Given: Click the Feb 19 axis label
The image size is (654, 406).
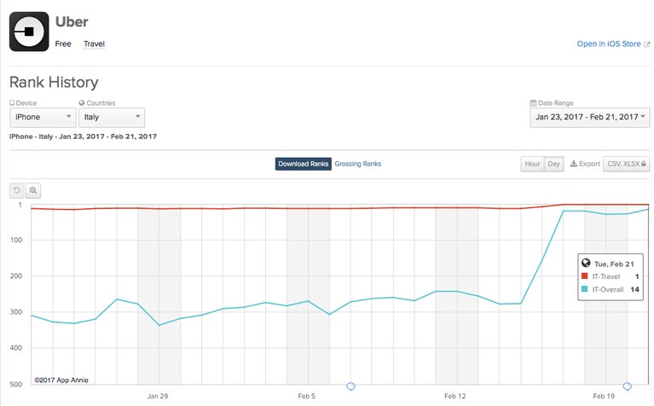Looking at the screenshot, I should 604,396.
